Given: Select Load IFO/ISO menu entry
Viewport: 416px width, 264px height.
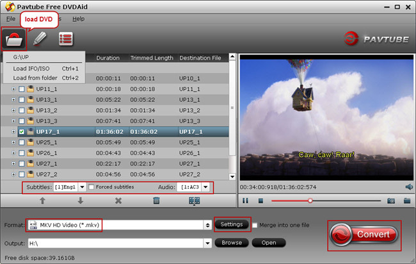Looking at the screenshot, I should point(45,69).
